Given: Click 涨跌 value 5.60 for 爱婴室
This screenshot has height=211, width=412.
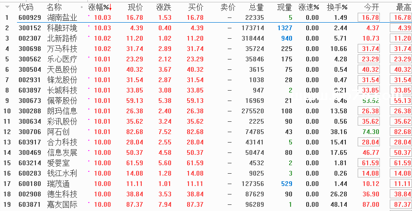Looking at the screenshot, I should (x=165, y=163).
